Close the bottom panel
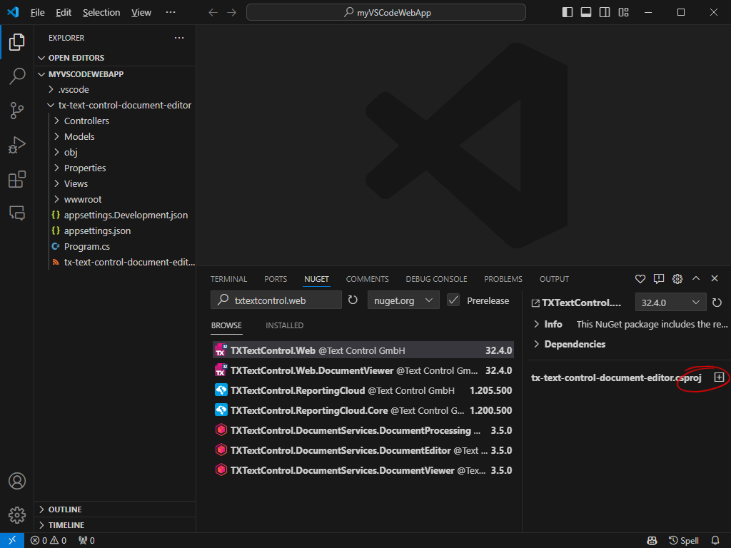Viewport: 731px width, 548px height. coord(715,279)
